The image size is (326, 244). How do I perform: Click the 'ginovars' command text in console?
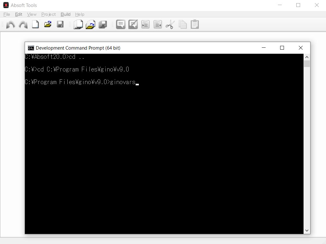coord(123,82)
